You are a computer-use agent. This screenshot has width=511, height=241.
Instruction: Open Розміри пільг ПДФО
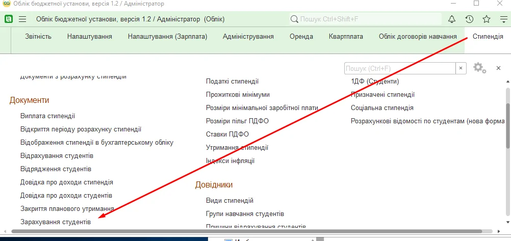pyautogui.click(x=237, y=121)
